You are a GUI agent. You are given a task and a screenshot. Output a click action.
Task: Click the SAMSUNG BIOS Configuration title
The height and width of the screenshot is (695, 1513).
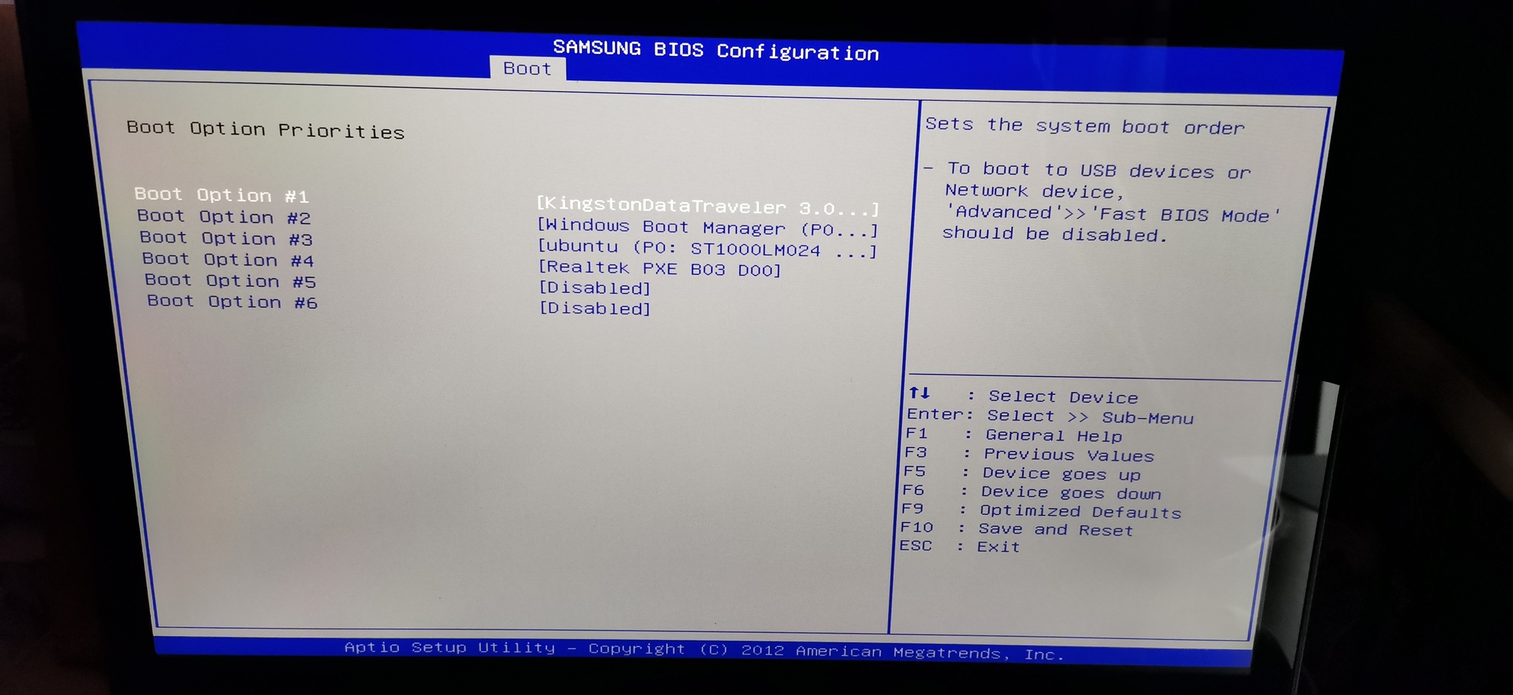tap(716, 50)
